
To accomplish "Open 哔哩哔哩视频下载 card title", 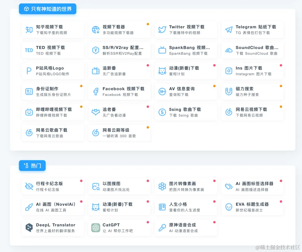I will (x=54, y=110).
